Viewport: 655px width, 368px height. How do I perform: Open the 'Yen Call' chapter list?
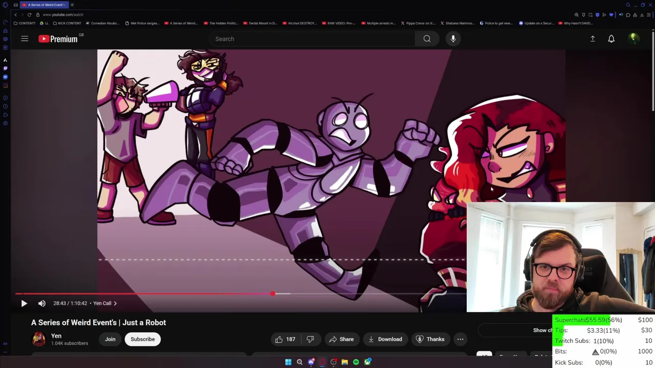coord(105,303)
